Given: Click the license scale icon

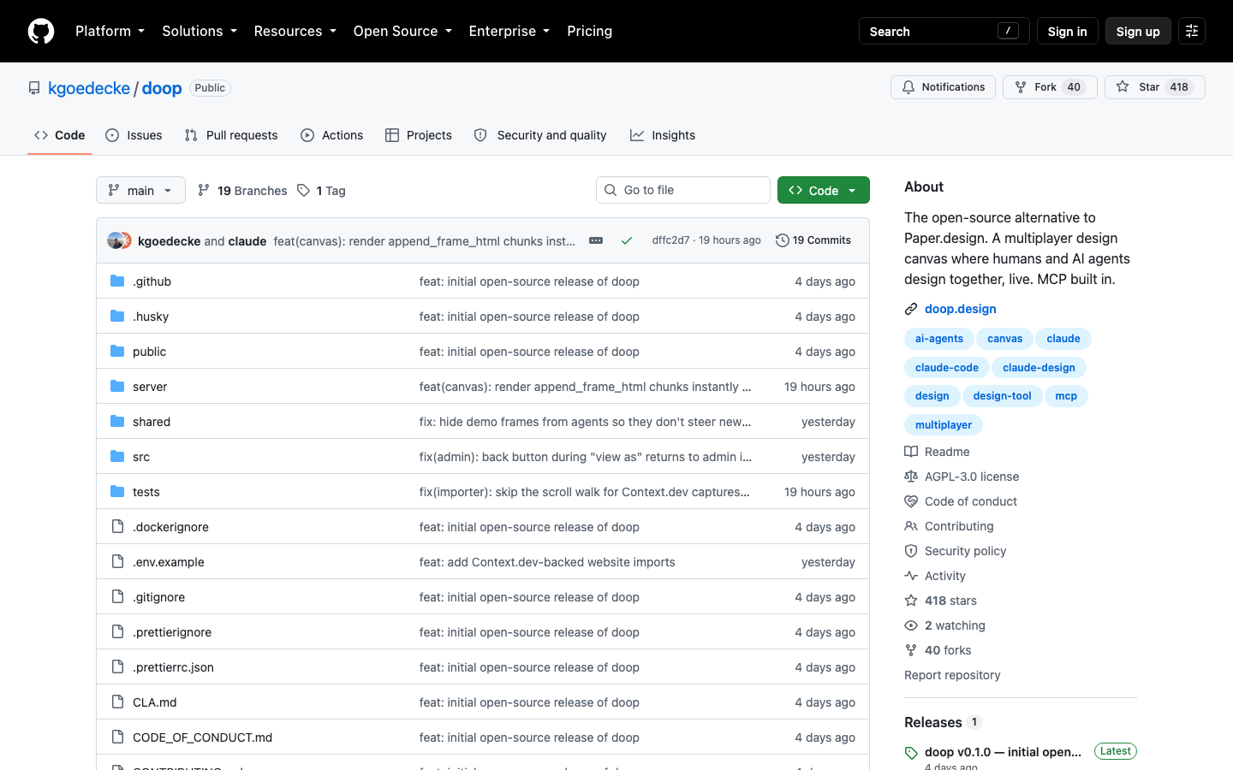Looking at the screenshot, I should 911,477.
